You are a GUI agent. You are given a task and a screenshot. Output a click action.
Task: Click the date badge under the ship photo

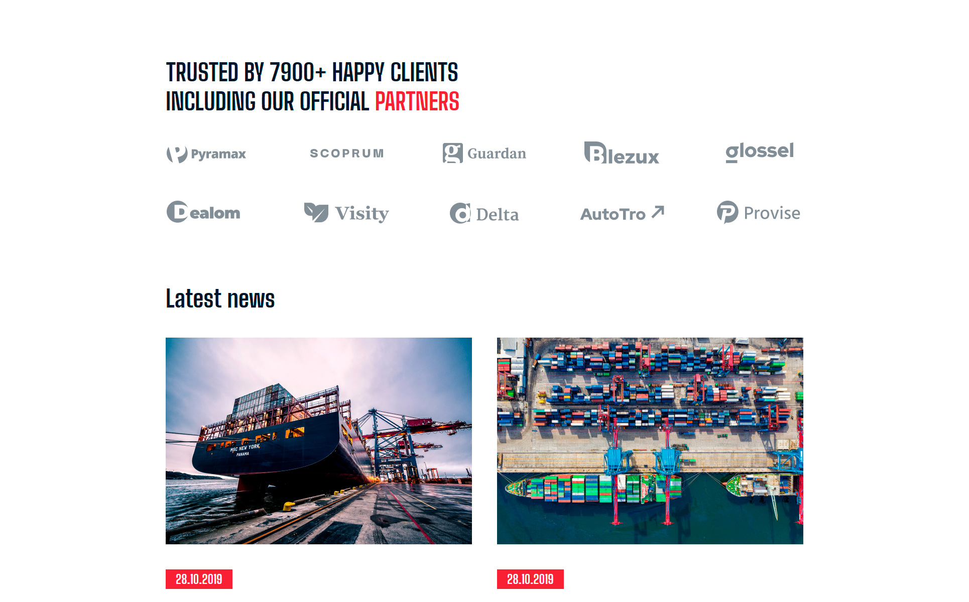[199, 579]
